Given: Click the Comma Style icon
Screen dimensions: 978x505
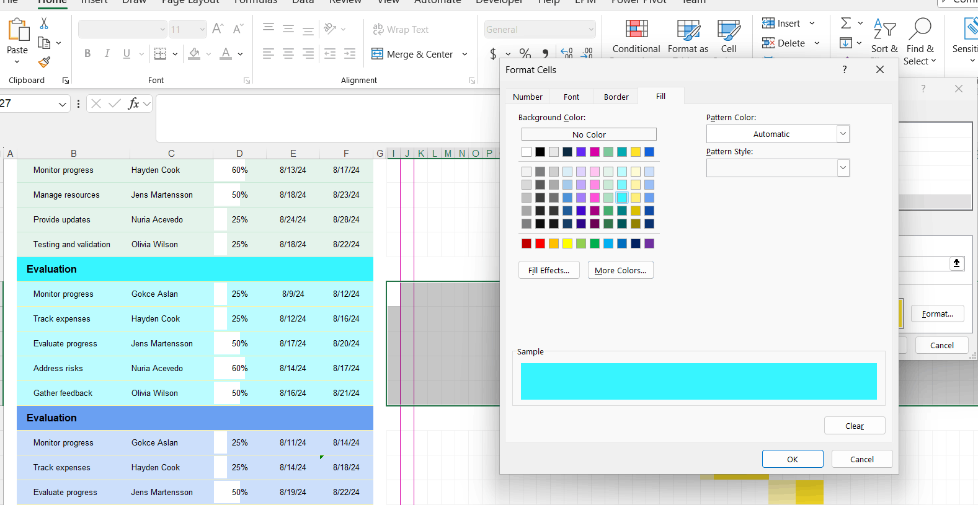Looking at the screenshot, I should coord(545,53).
